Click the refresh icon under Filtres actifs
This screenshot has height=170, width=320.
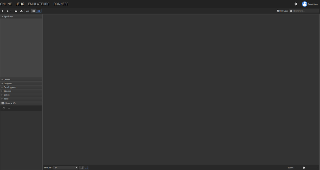pos(4,108)
